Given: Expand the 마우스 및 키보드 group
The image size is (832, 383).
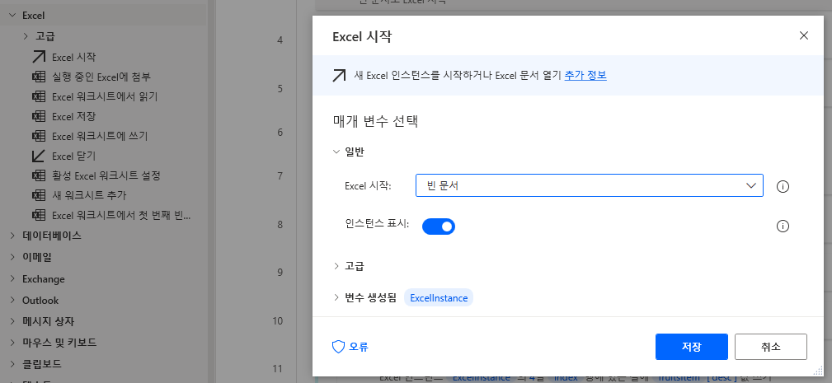Looking at the screenshot, I should pyautogui.click(x=12, y=342).
